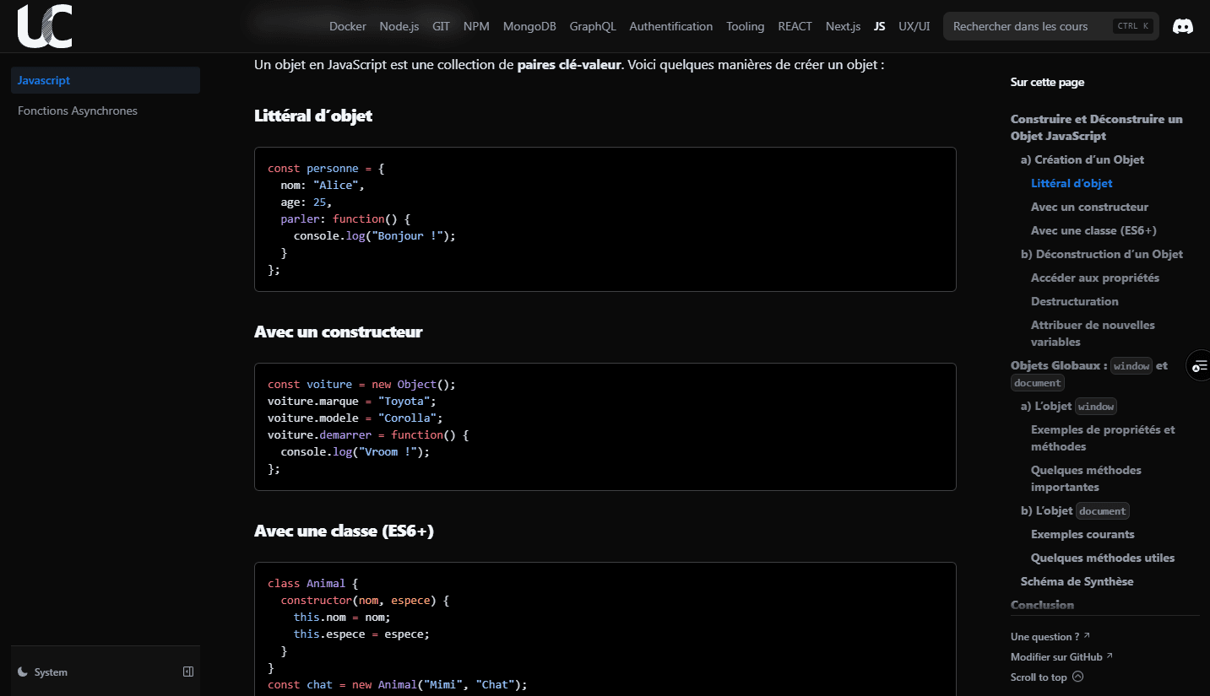Screen dimensions: 1210x696
Task: Go to 'Avec une classe (ES6+)' in outline
Action: [x=1093, y=230]
